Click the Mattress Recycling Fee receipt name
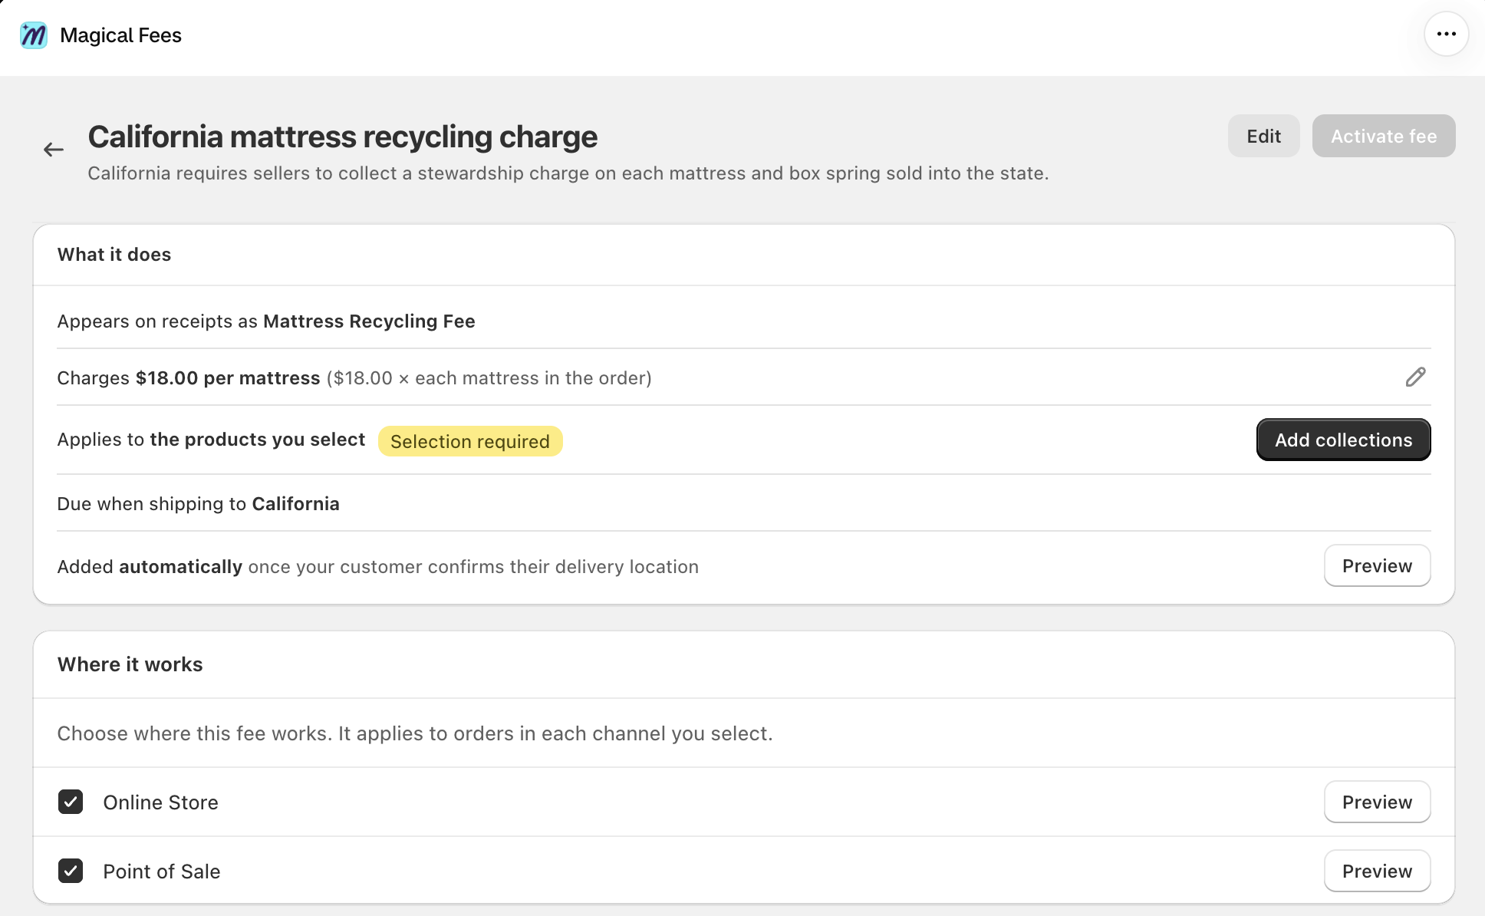 [x=369, y=321]
